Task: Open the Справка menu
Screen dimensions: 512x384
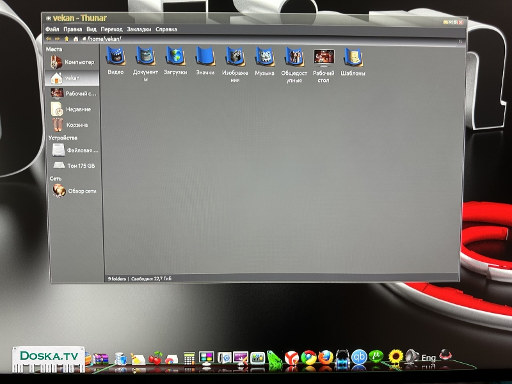Action: (x=166, y=29)
